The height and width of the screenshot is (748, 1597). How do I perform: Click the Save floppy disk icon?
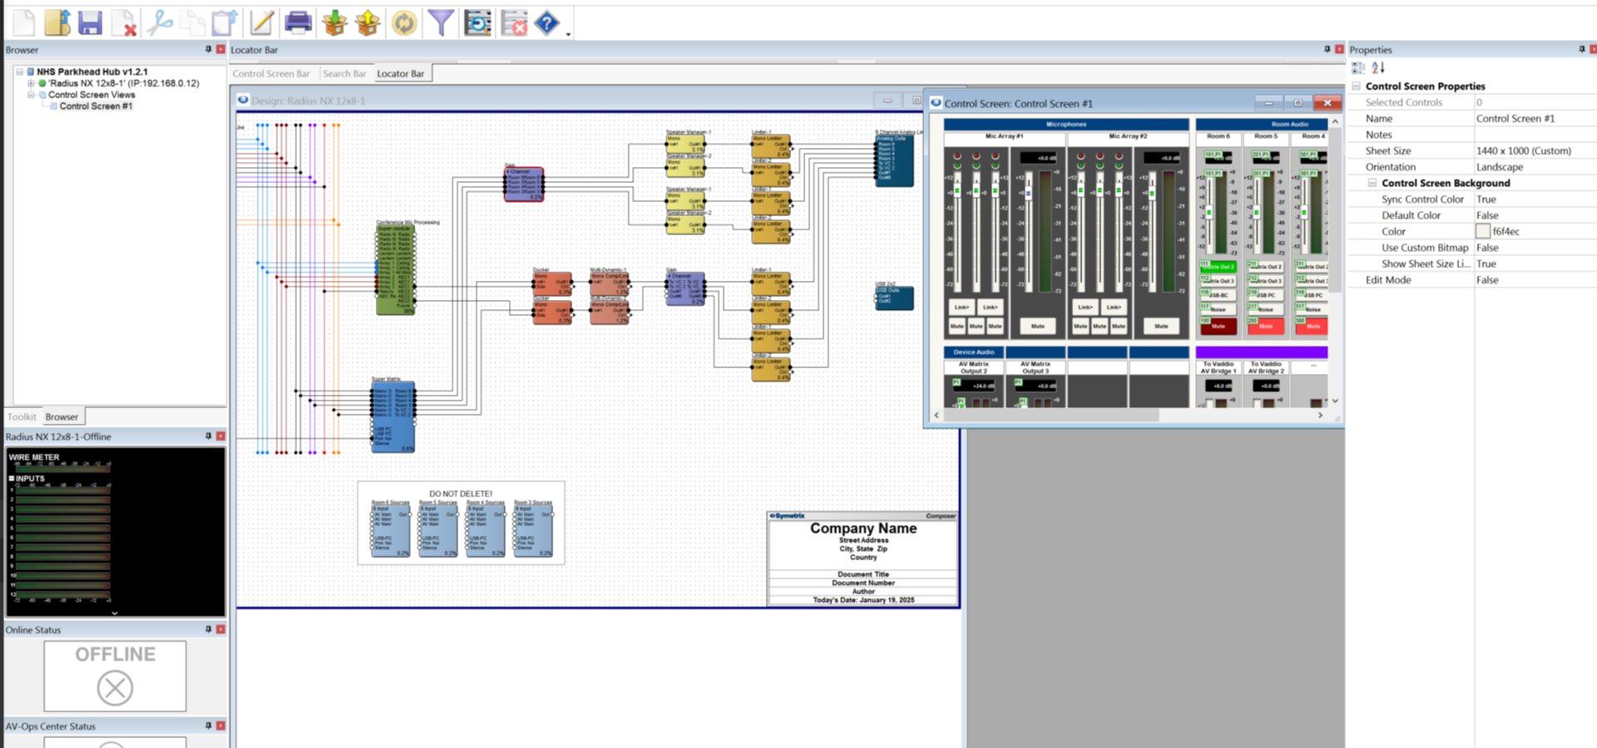pyautogui.click(x=90, y=22)
